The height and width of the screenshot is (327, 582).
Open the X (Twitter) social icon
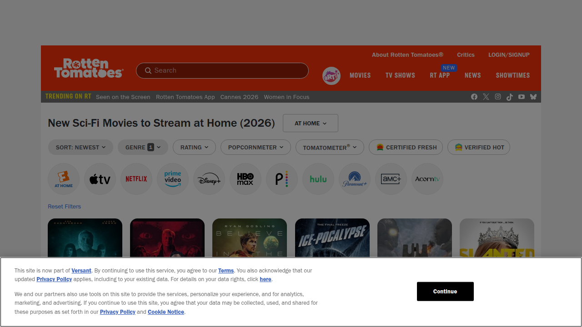(x=486, y=97)
